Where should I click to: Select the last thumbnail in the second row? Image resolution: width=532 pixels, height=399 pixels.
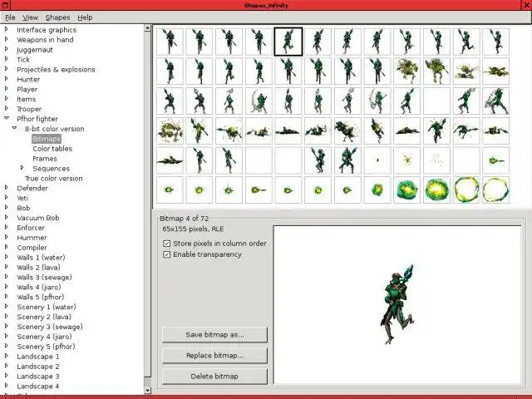495,71
